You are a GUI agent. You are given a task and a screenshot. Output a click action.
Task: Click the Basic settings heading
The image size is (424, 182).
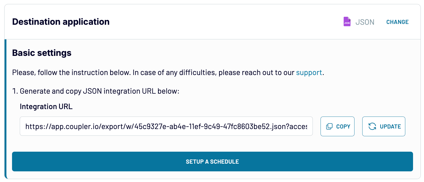pos(42,53)
